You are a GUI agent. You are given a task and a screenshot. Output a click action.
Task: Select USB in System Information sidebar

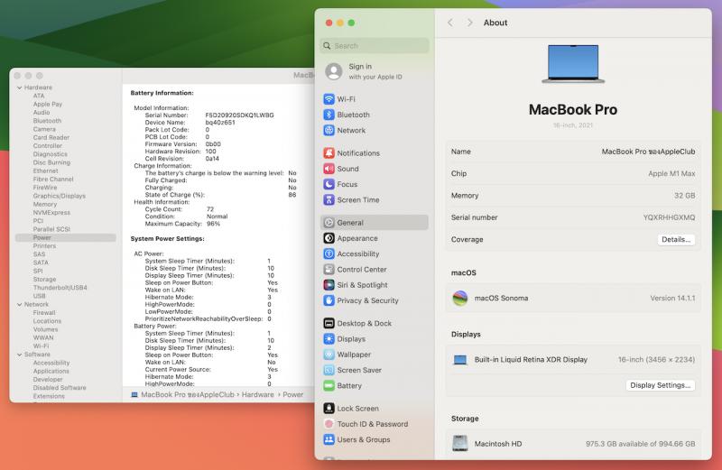pos(39,296)
